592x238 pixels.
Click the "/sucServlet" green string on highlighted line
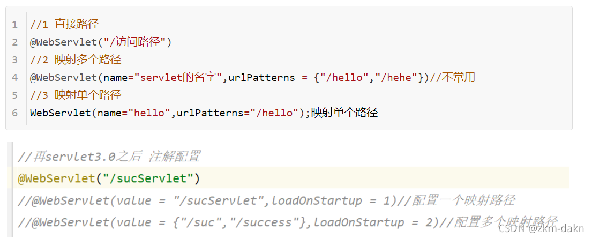click(151, 178)
